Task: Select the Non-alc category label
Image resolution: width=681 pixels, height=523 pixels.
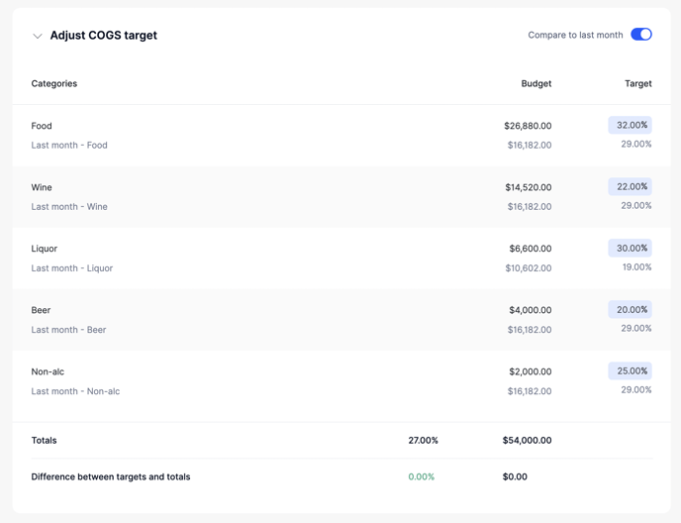Action: pyautogui.click(x=48, y=371)
